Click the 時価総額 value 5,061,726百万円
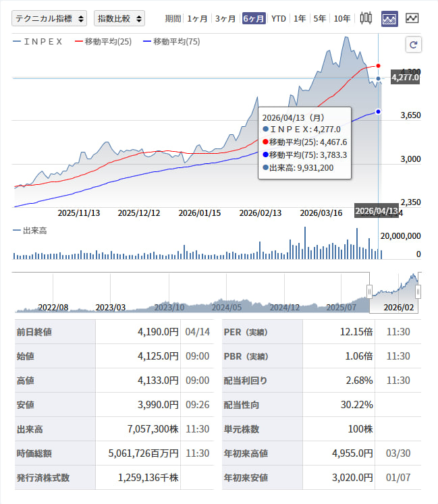 click(144, 453)
